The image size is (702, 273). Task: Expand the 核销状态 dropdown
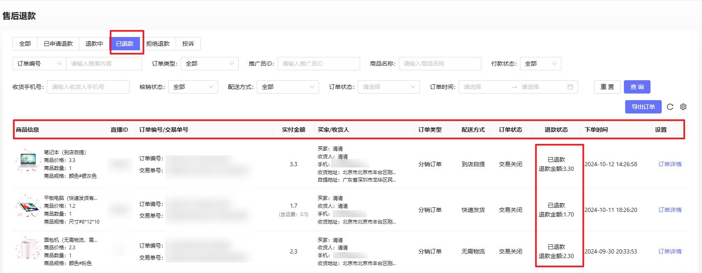click(193, 87)
